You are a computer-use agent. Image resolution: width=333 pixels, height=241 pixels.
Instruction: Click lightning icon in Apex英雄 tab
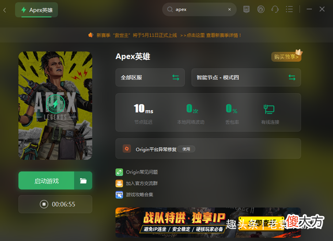[24, 10]
